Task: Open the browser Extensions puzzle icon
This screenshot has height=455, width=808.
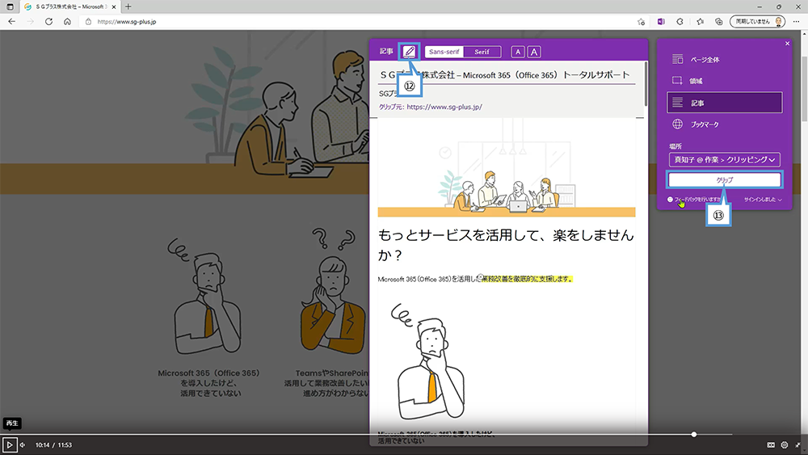Action: click(x=680, y=22)
